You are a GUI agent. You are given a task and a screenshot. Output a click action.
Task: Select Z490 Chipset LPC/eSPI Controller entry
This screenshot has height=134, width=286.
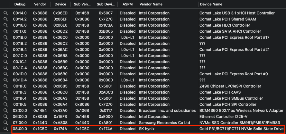(x=230, y=86)
